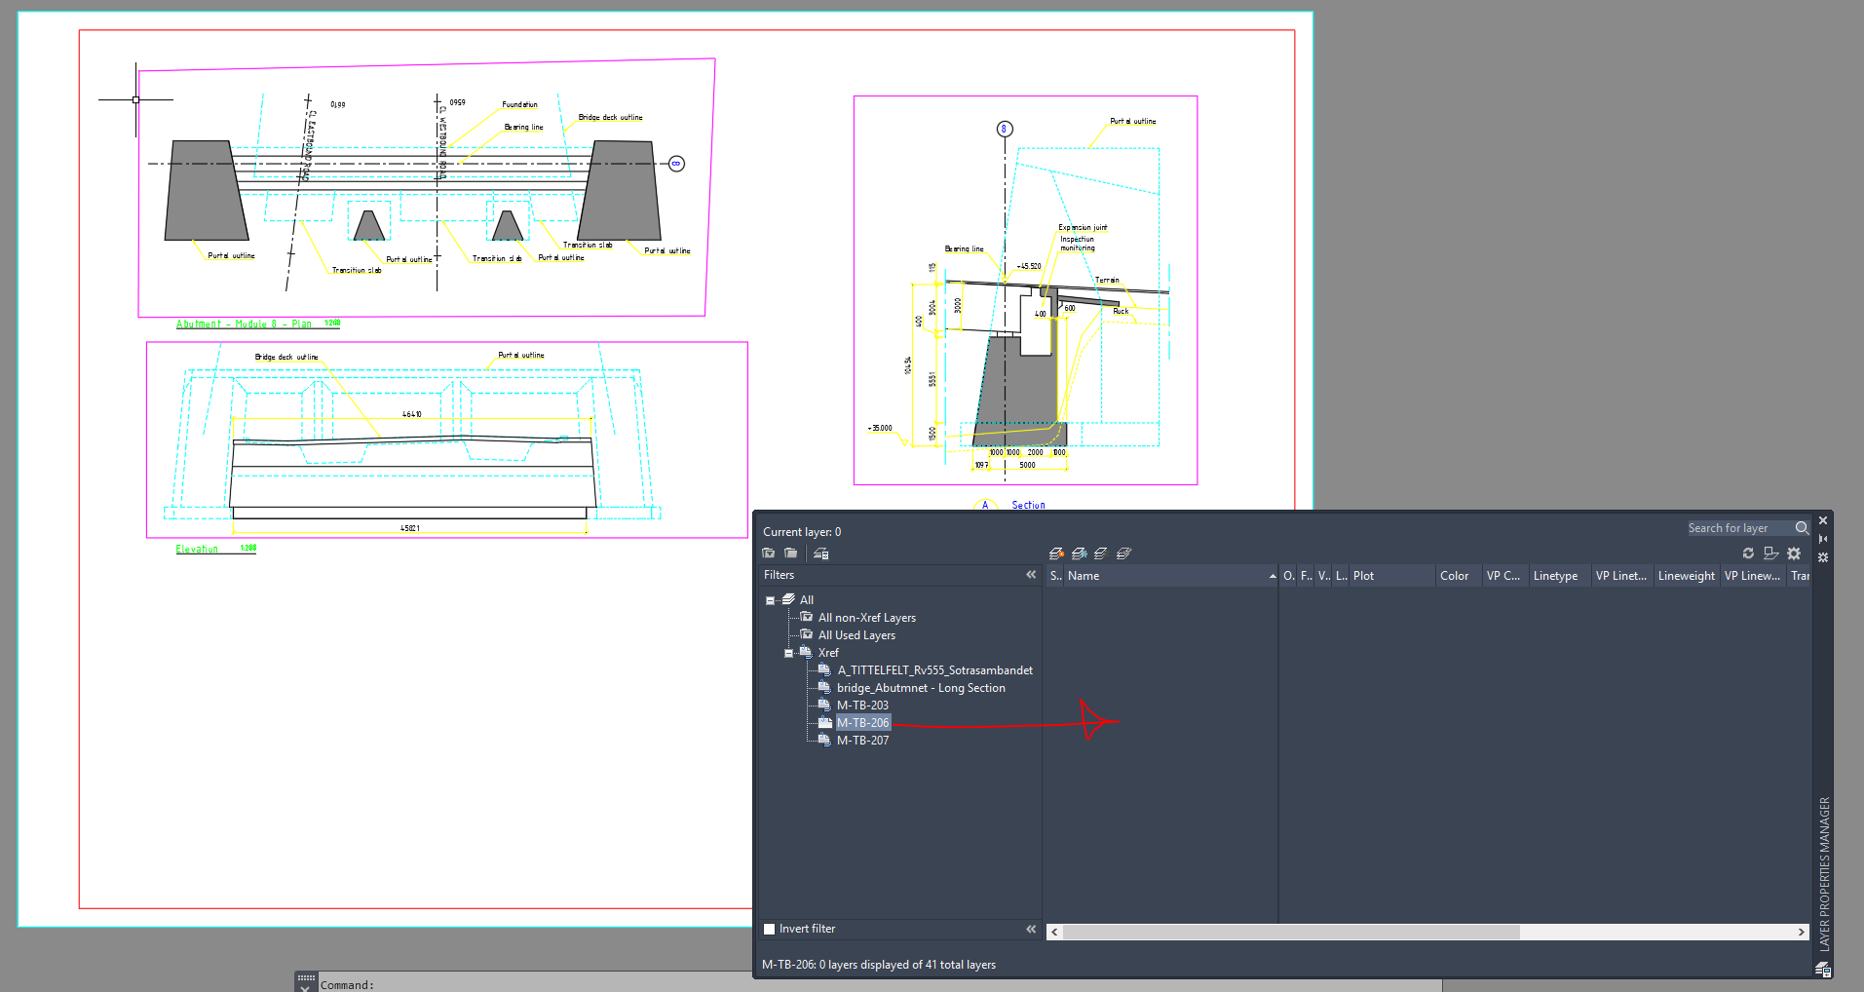Select the M-TB-207 xref filter
The height and width of the screenshot is (992, 1864).
[862, 740]
